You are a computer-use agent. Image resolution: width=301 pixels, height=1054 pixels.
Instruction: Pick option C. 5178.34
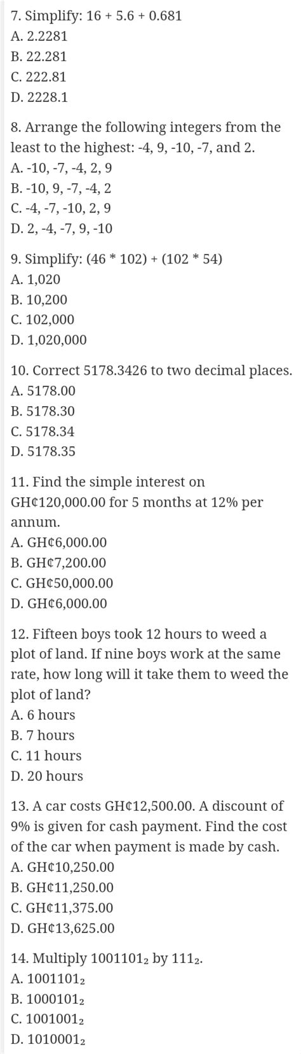43,432
